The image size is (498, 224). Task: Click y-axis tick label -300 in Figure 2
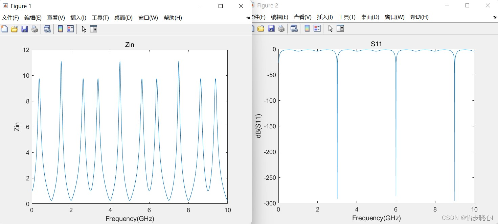(x=270, y=203)
